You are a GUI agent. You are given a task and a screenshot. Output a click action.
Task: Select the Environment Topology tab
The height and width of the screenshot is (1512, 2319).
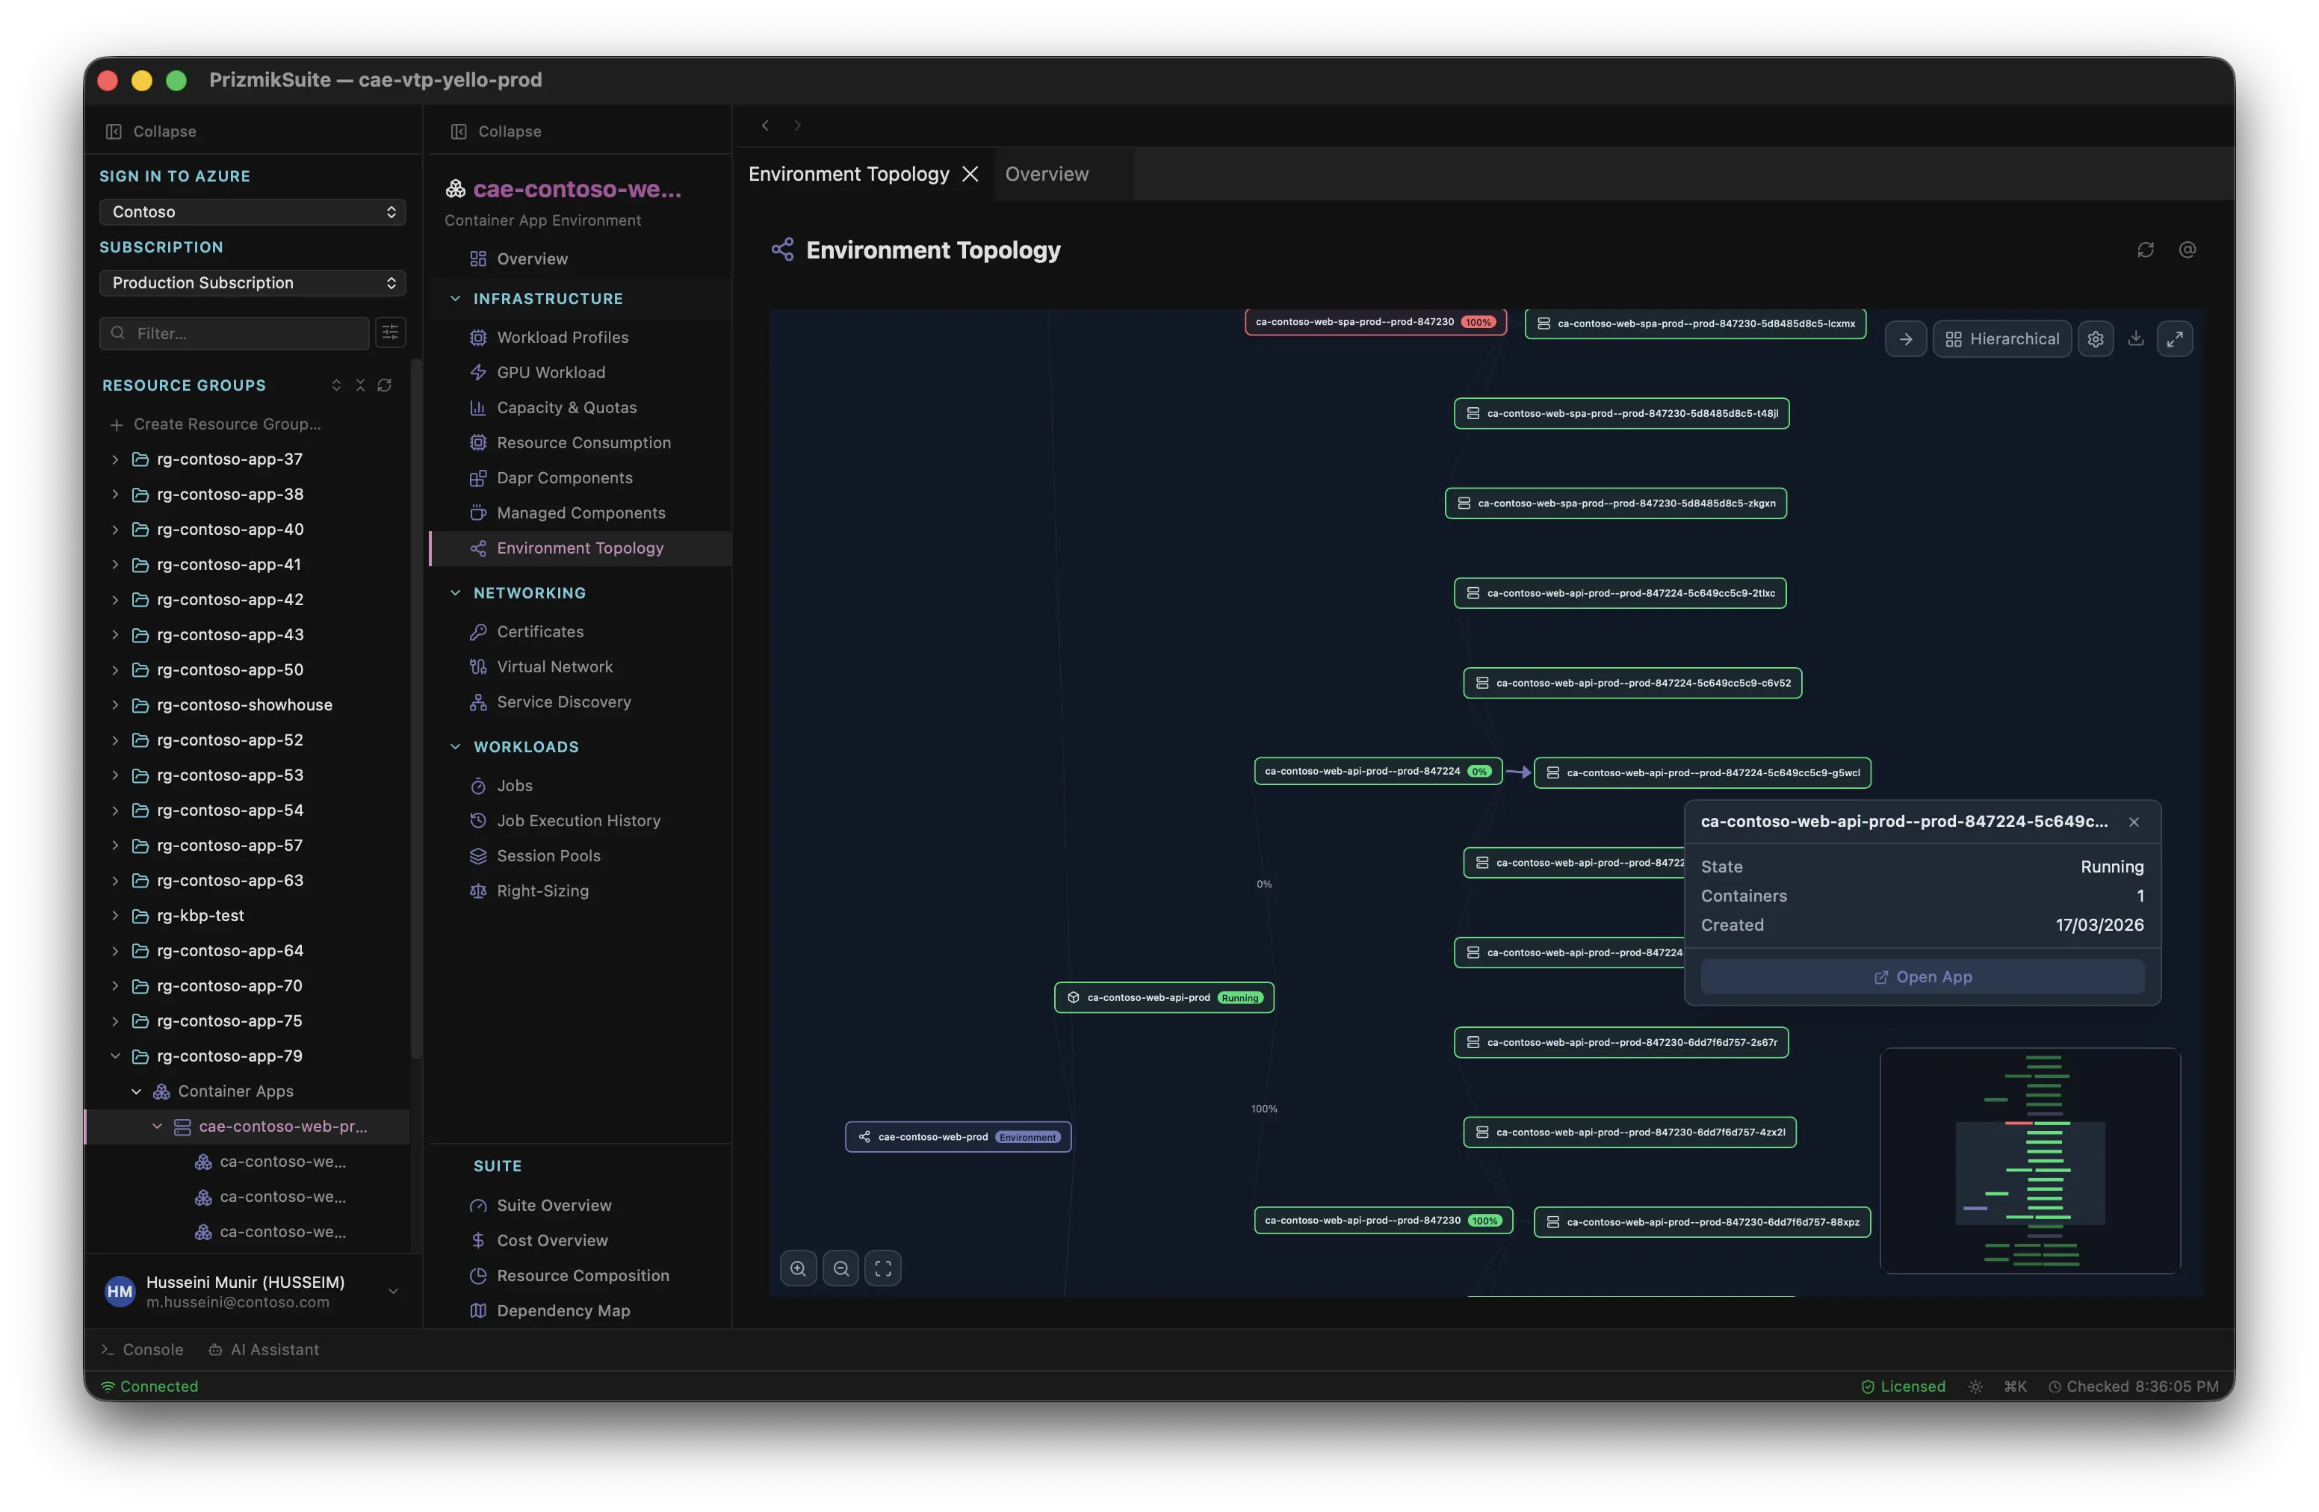coord(849,173)
